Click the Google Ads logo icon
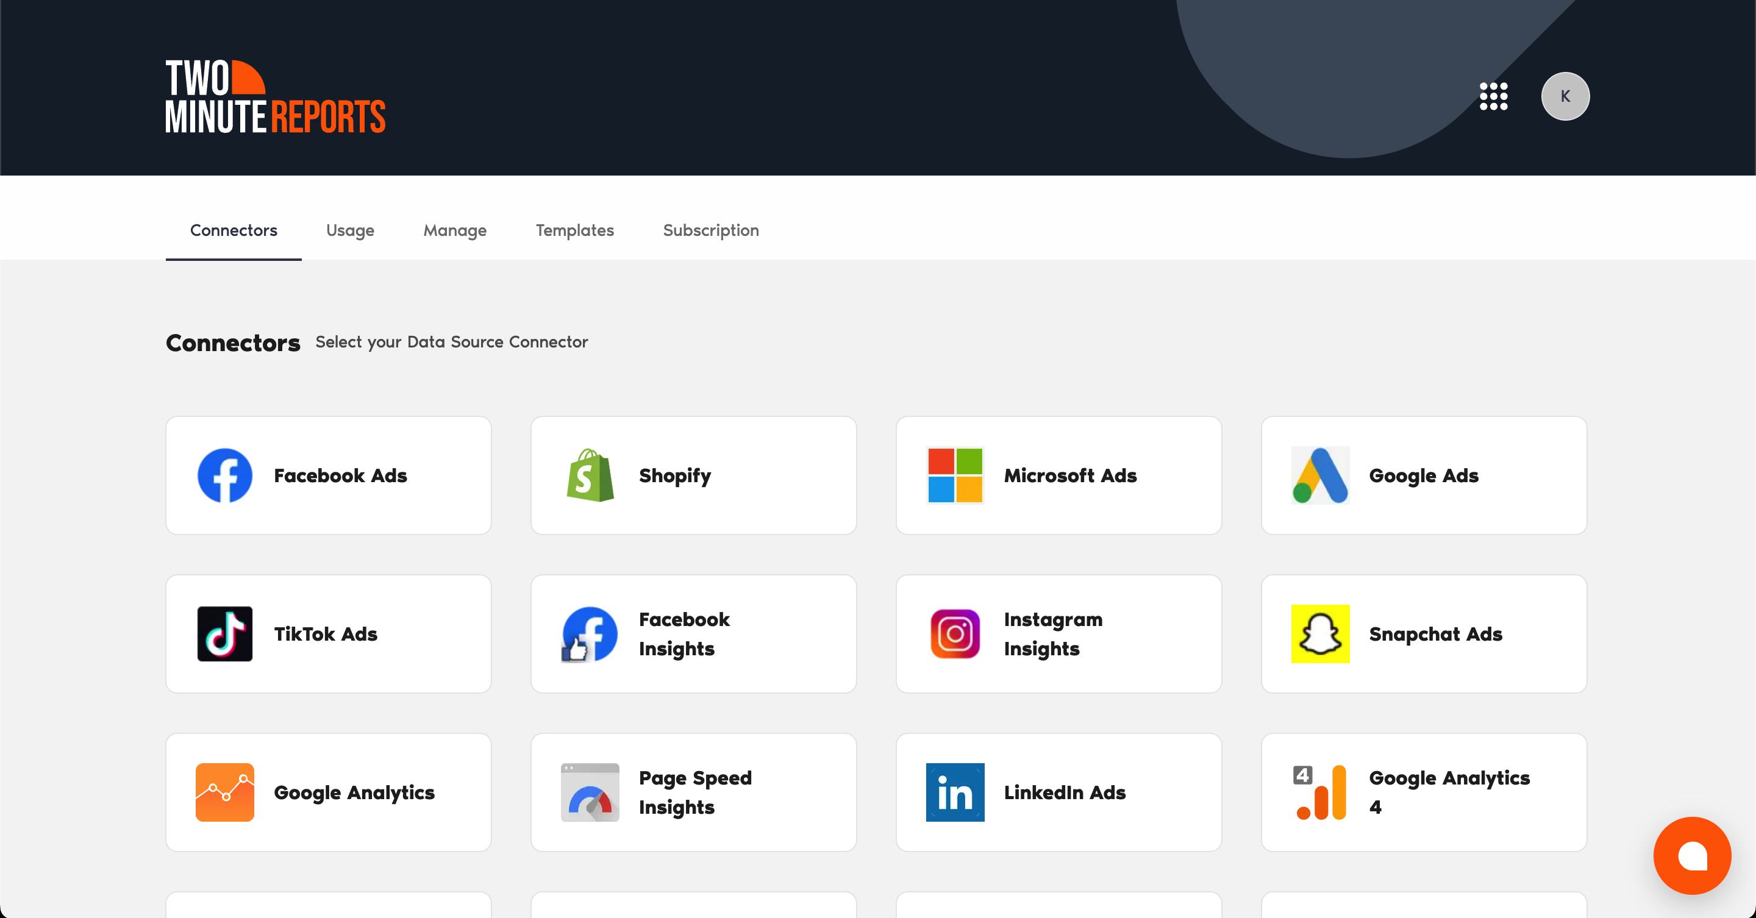This screenshot has width=1756, height=918. (1321, 475)
